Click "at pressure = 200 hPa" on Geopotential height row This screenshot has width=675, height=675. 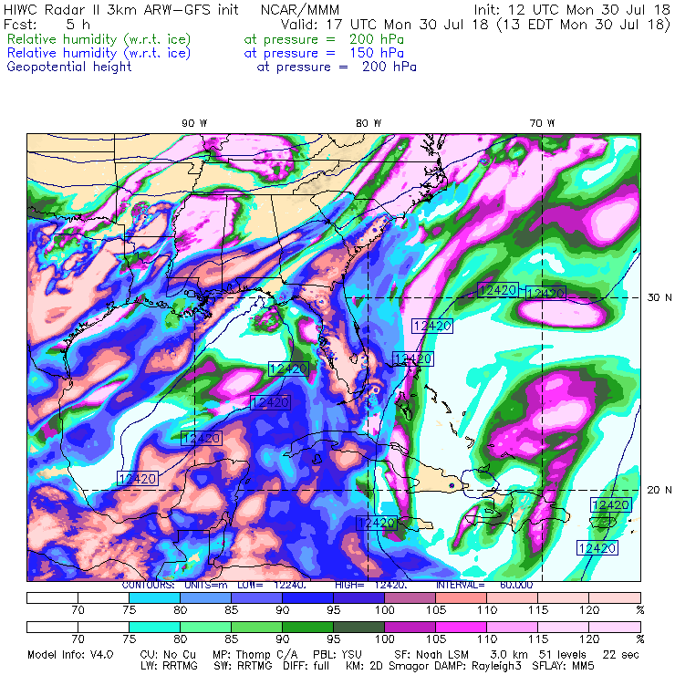[x=337, y=67]
